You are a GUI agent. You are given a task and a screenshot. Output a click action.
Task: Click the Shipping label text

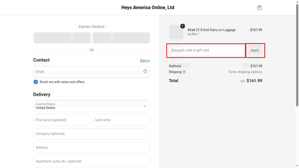[x=175, y=72]
